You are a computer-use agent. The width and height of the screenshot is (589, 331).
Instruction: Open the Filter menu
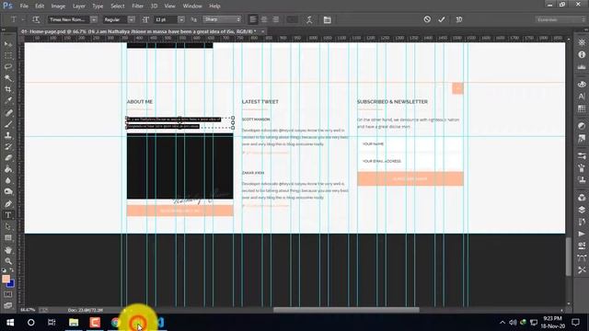pyautogui.click(x=137, y=6)
